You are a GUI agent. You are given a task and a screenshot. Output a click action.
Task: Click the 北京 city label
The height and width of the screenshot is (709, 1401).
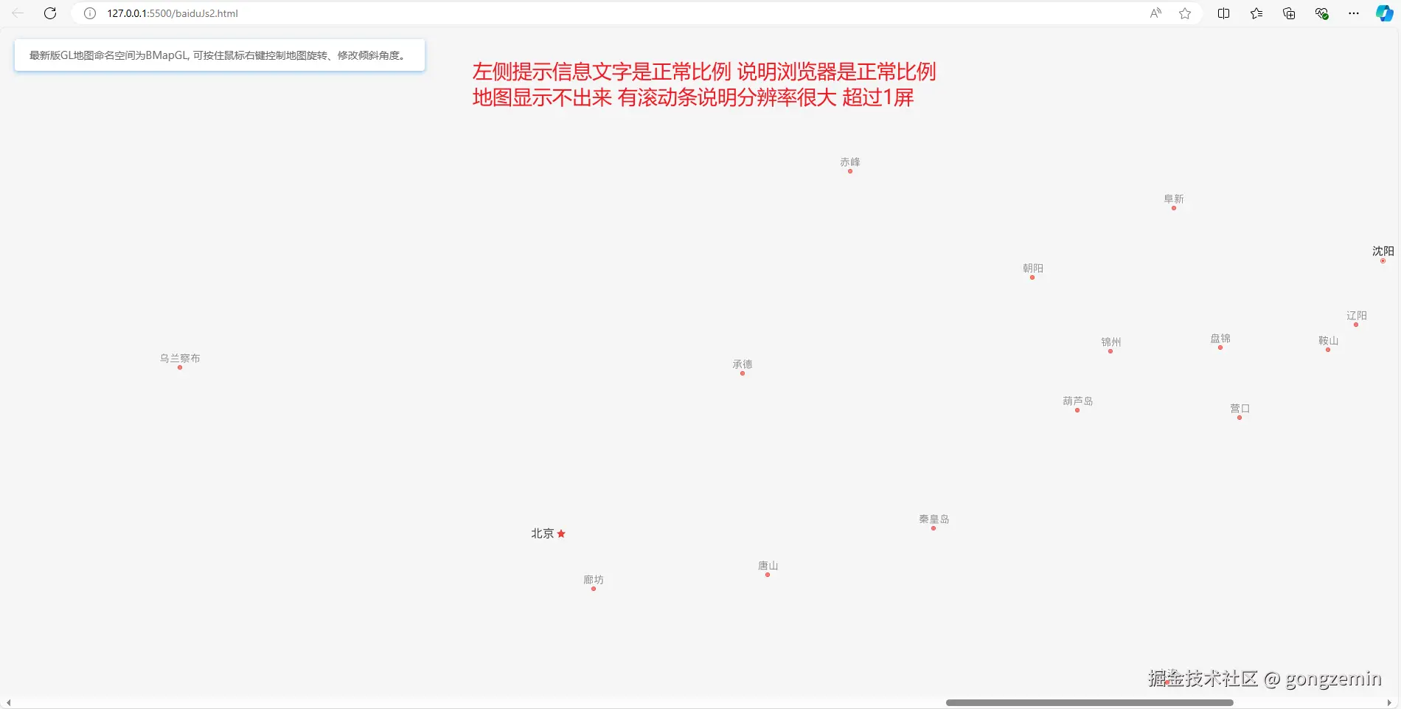pyautogui.click(x=543, y=533)
